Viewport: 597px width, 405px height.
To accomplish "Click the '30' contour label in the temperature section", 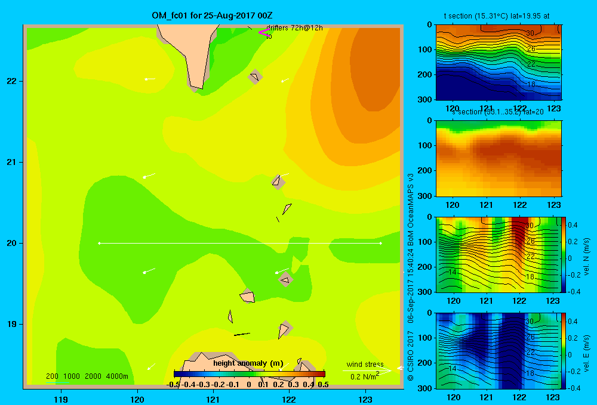I will tap(530, 33).
